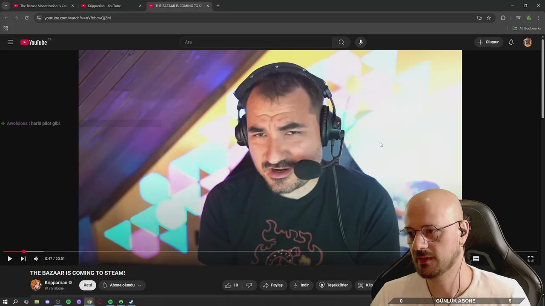Open the media controls music icon

point(518,18)
